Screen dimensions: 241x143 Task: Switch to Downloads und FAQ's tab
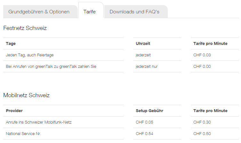point(136,11)
